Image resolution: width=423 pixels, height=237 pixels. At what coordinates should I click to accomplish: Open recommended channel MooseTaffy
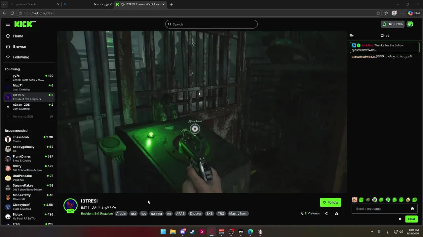[29, 197]
